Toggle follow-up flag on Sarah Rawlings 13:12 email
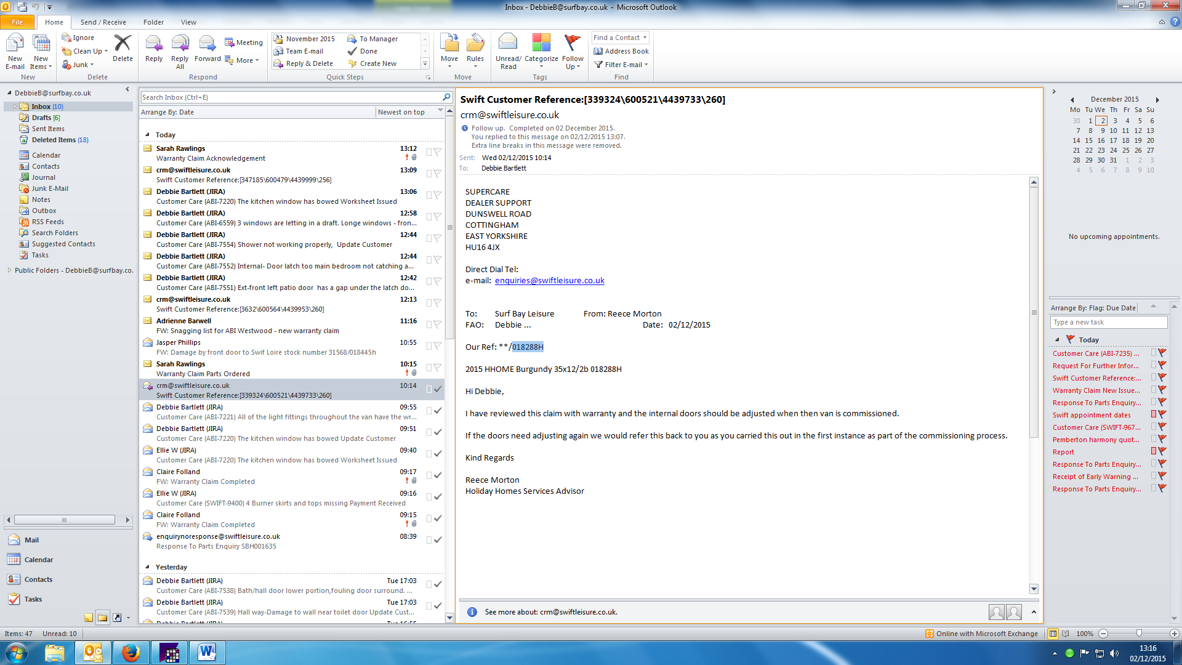This screenshot has height=665, width=1182. click(x=437, y=151)
